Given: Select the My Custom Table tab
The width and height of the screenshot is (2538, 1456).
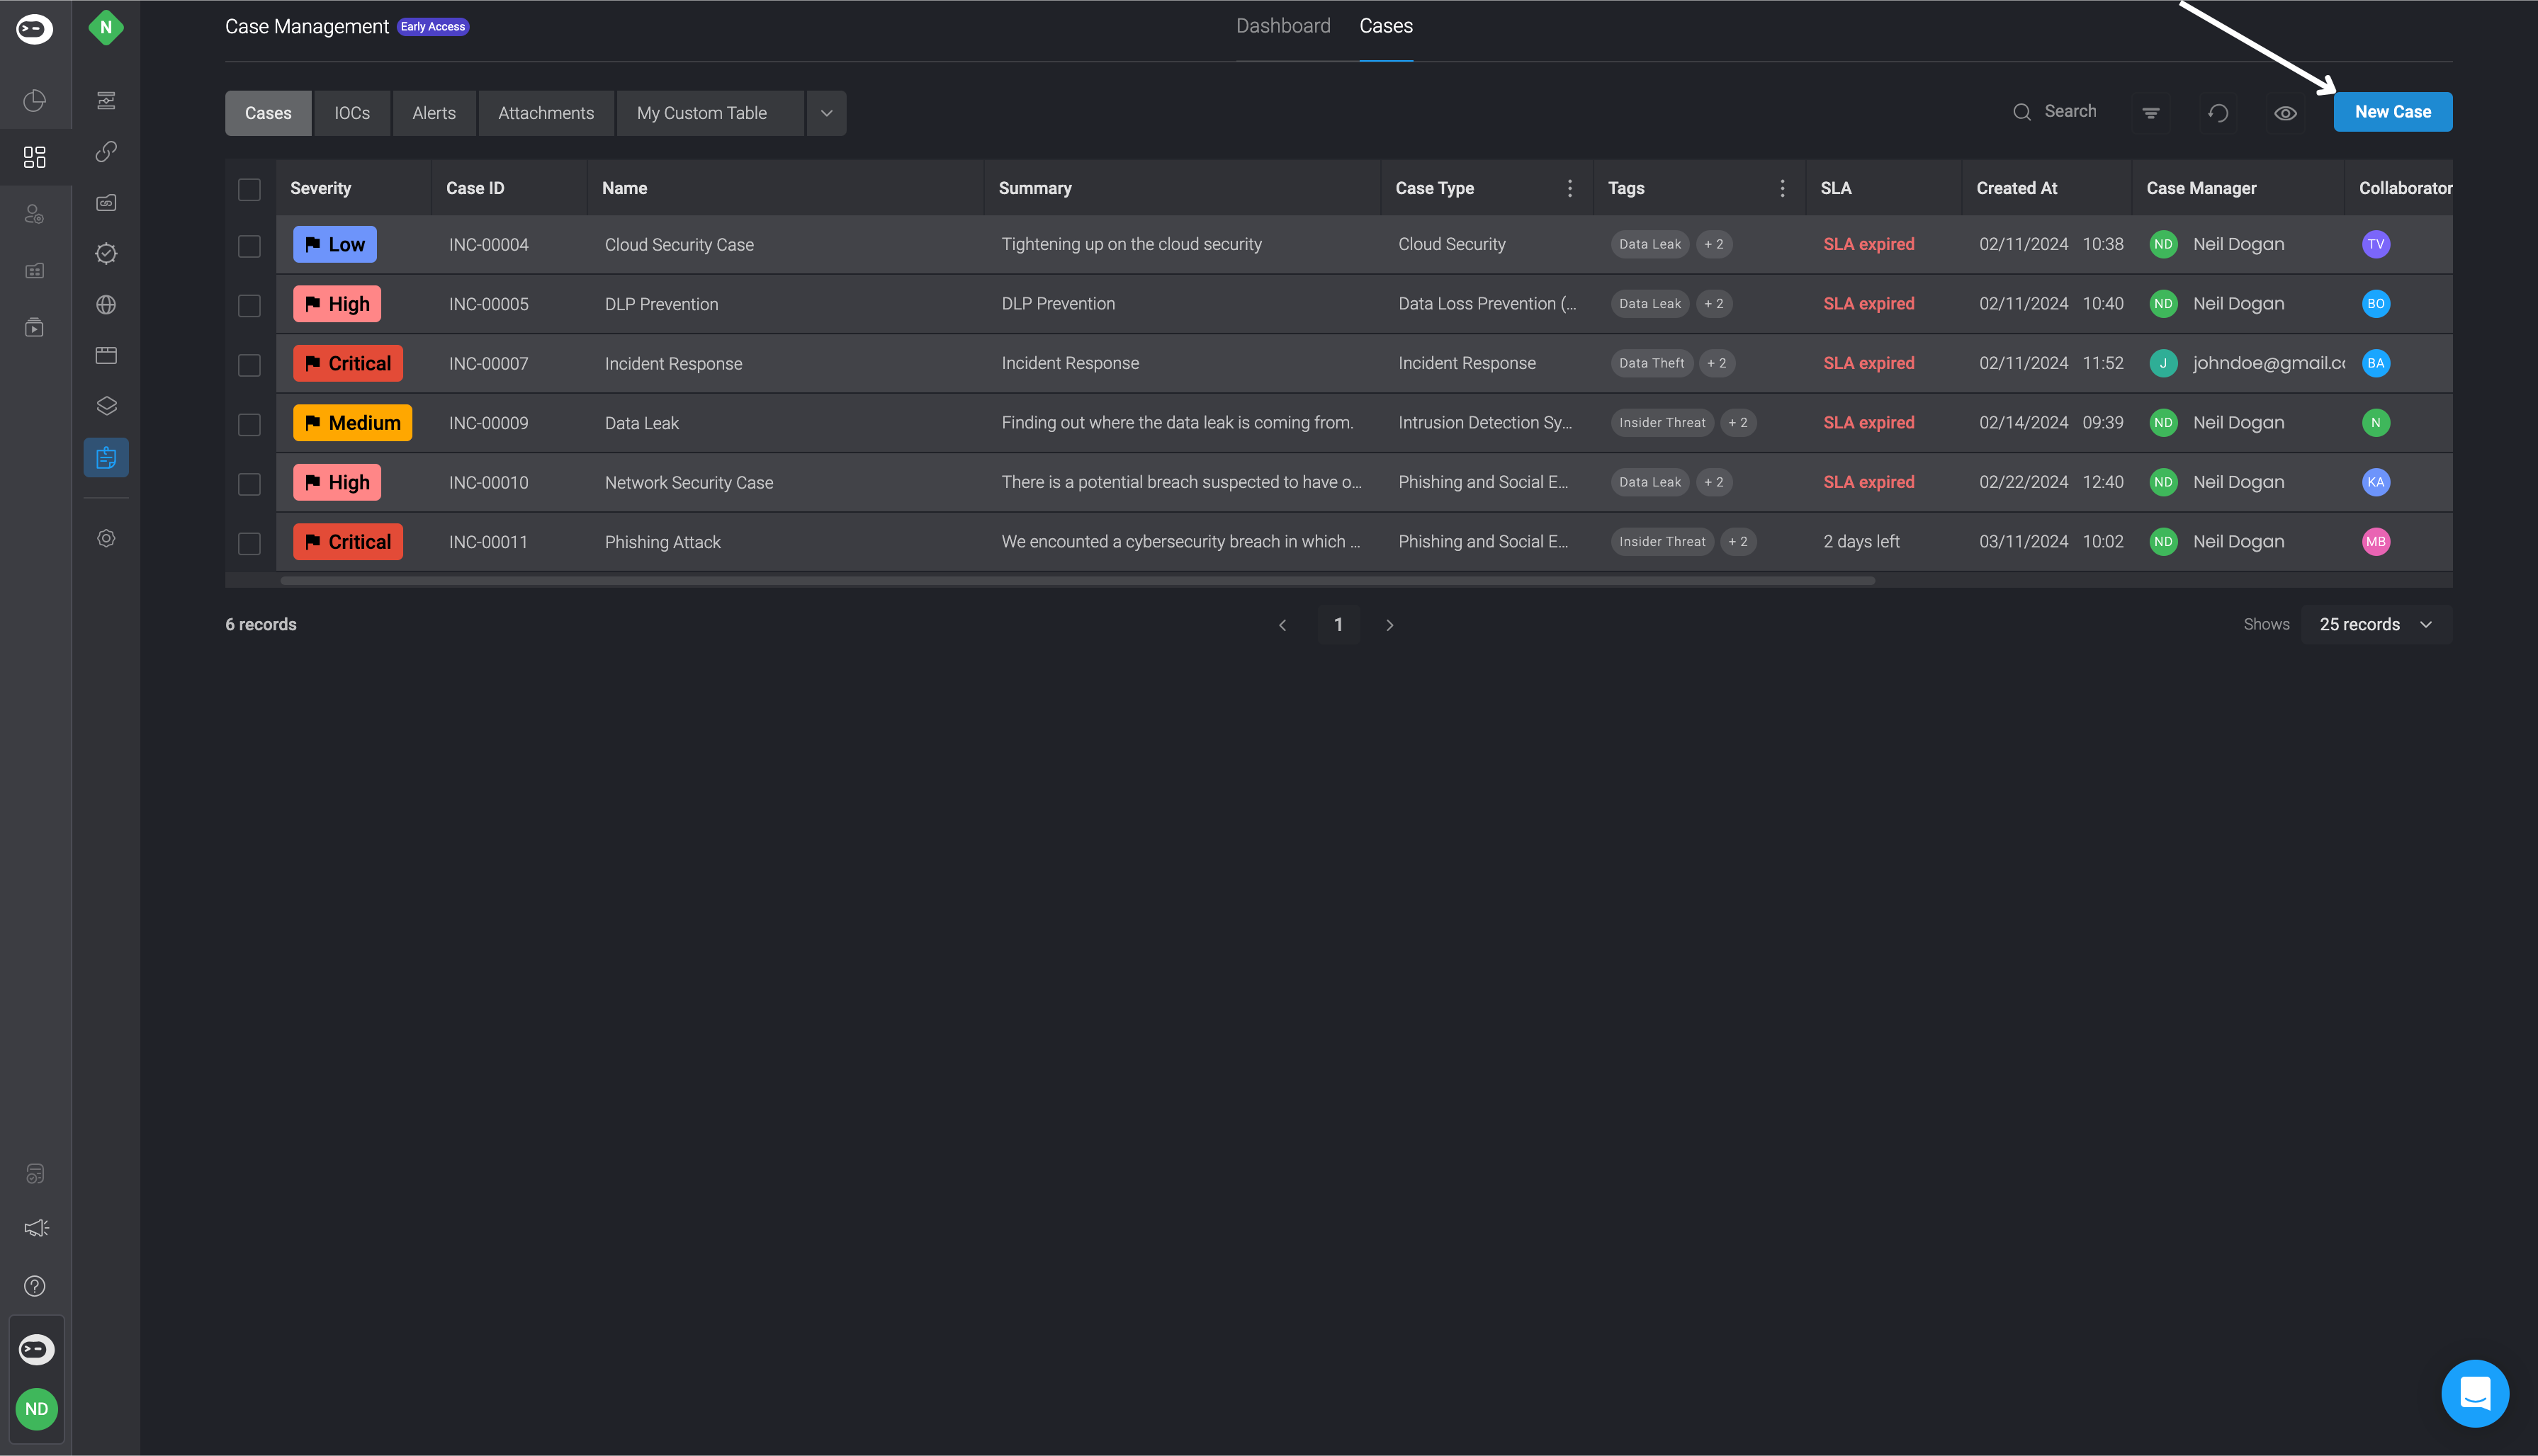Looking at the screenshot, I should [710, 113].
